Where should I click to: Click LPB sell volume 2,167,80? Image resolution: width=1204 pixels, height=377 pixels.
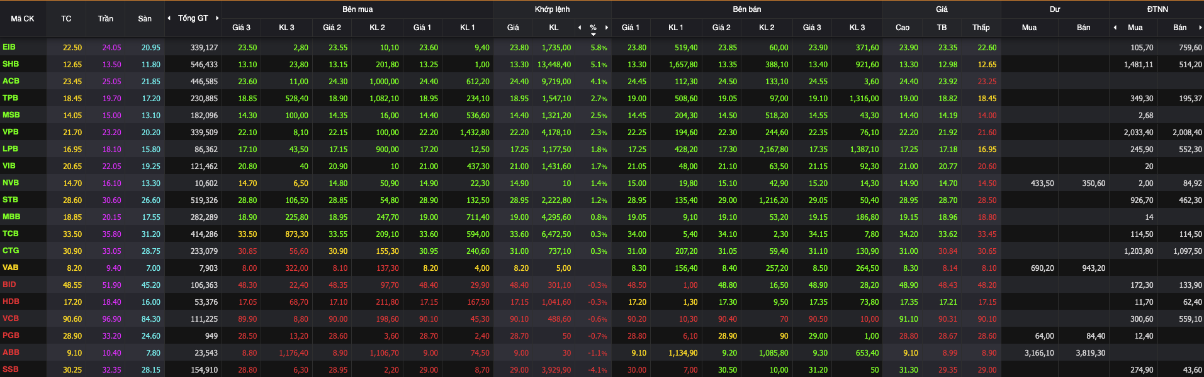pyautogui.click(x=774, y=150)
